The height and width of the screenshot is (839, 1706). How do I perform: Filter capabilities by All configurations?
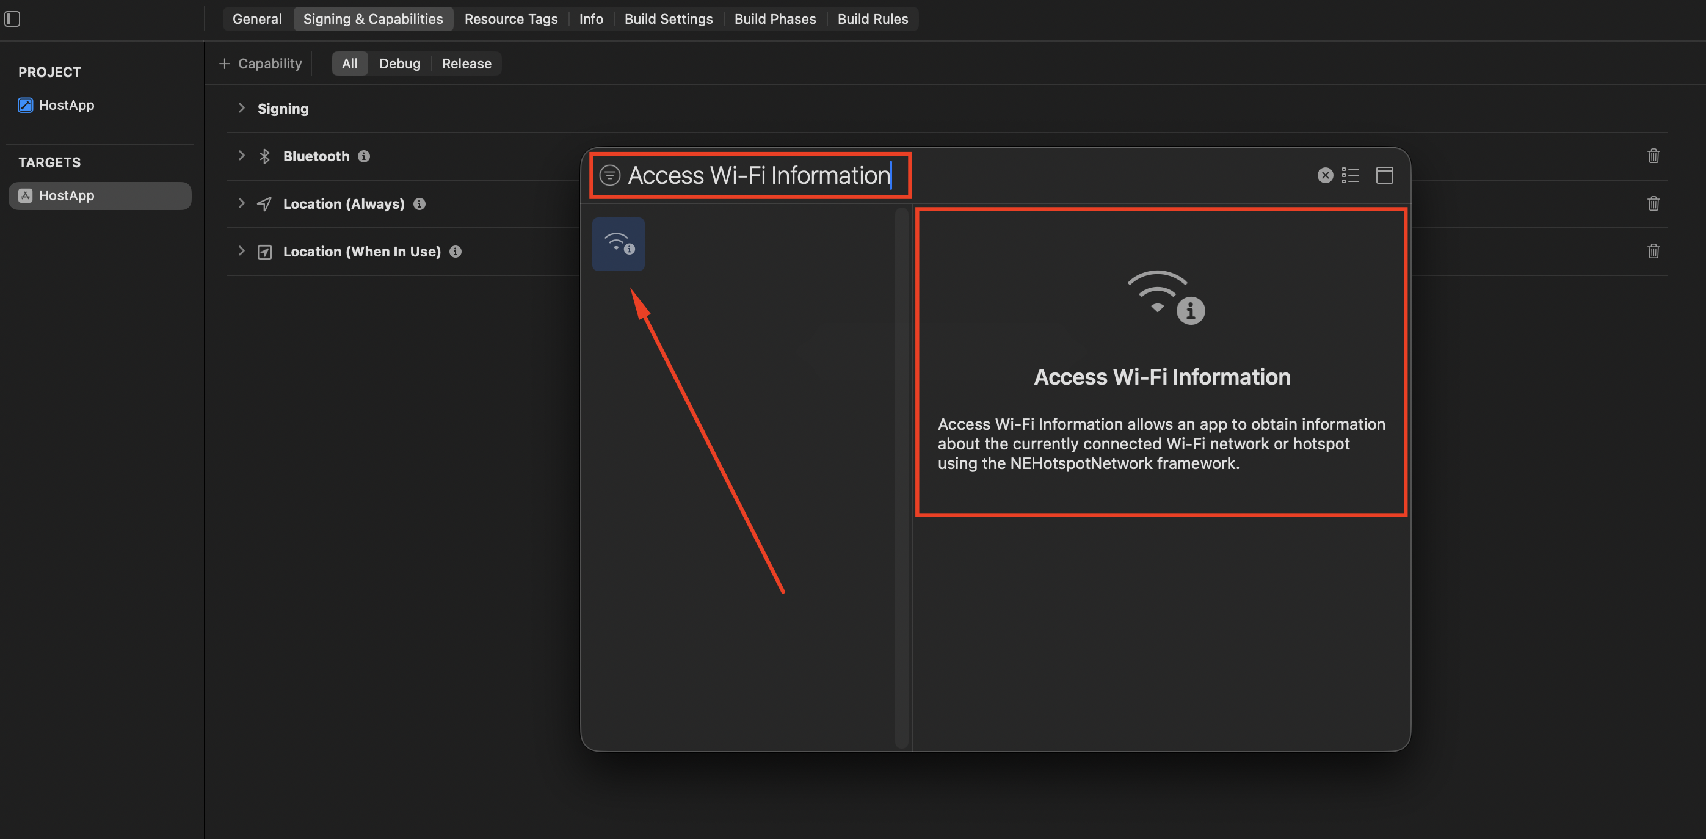click(x=350, y=64)
